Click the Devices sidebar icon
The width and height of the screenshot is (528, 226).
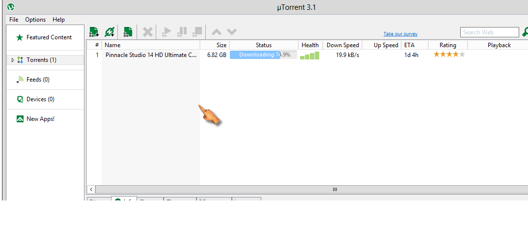pos(20,99)
